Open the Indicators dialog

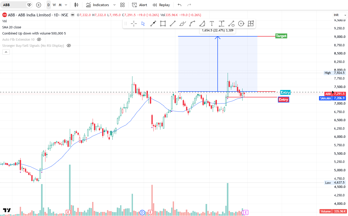pos(98,5)
